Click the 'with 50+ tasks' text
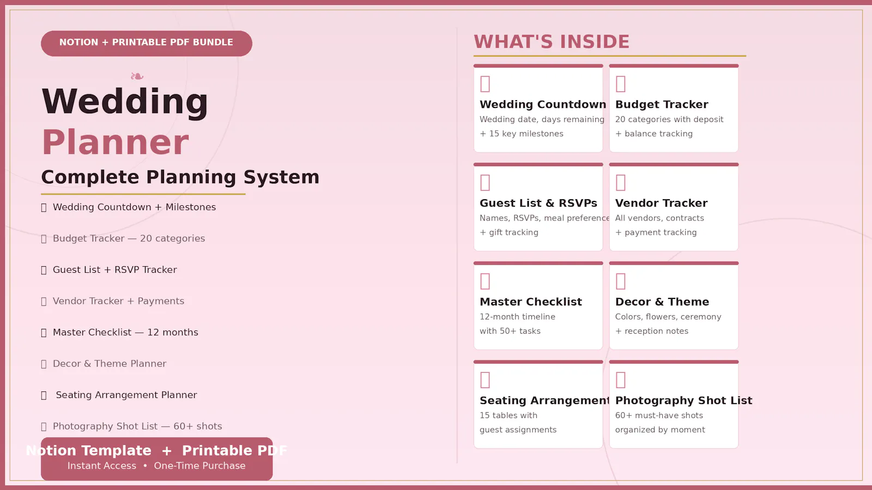872x490 pixels. [510, 331]
